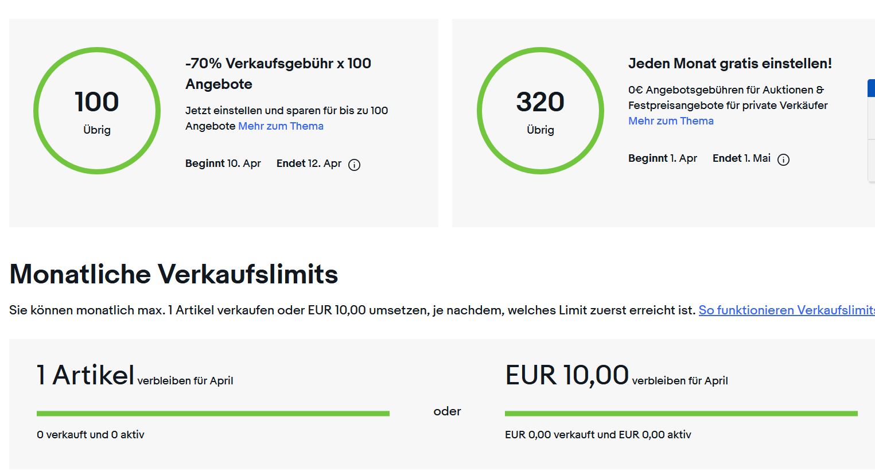Click the blue panel tab at right edge
The width and height of the screenshot is (875, 475).
(871, 88)
